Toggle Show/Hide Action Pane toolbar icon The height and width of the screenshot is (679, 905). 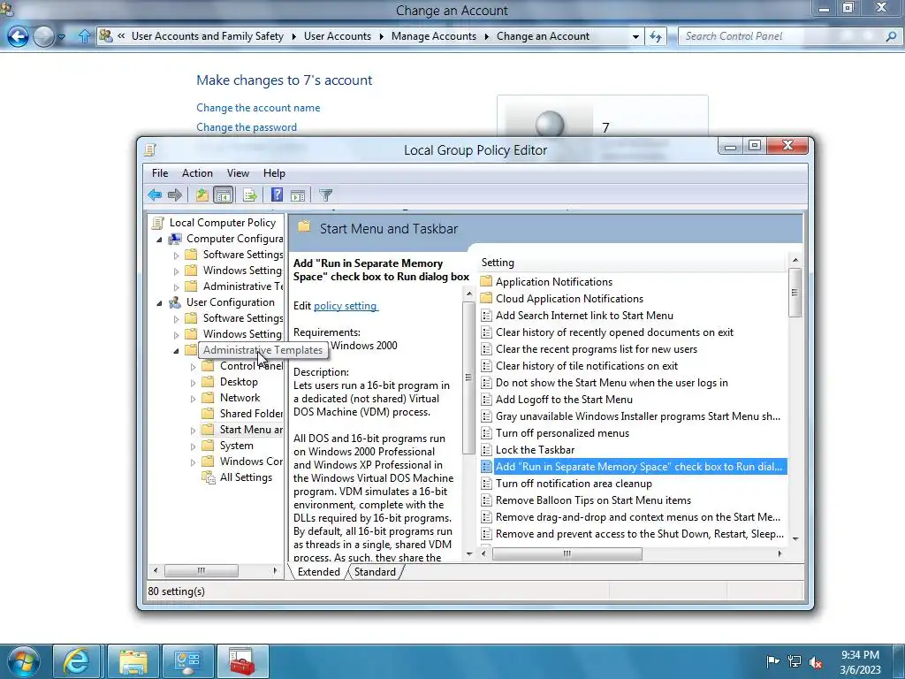point(298,195)
